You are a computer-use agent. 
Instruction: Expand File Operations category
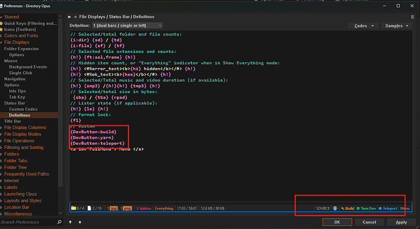[x=1, y=141]
